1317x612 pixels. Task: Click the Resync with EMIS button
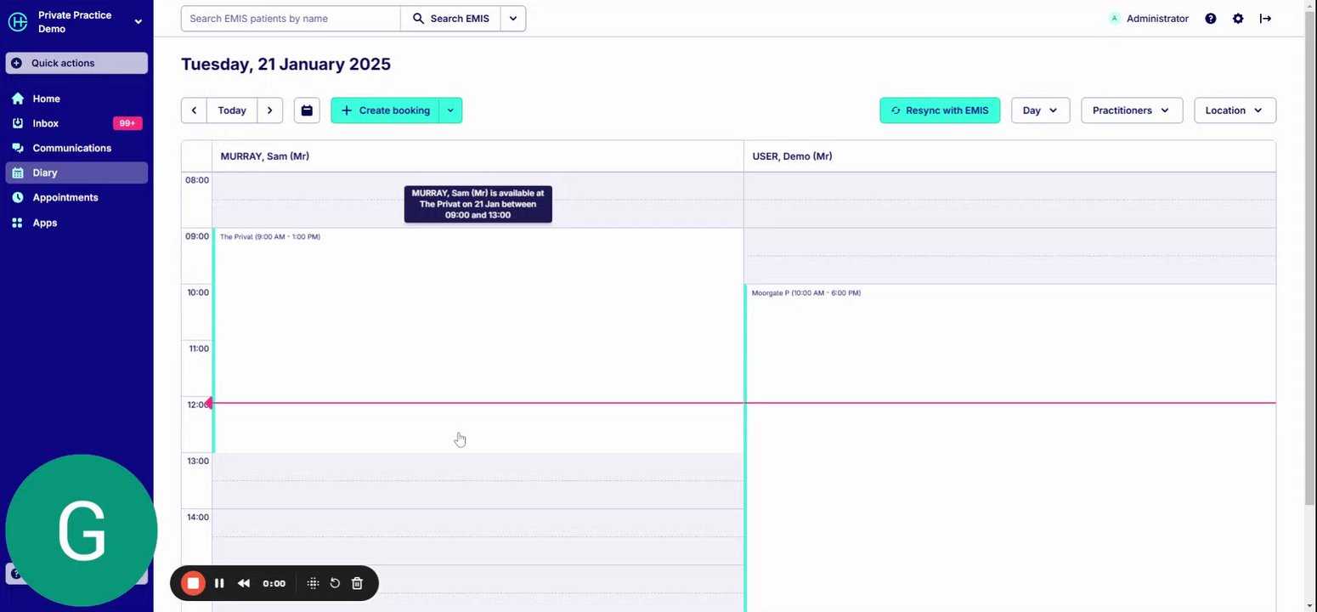pos(940,110)
